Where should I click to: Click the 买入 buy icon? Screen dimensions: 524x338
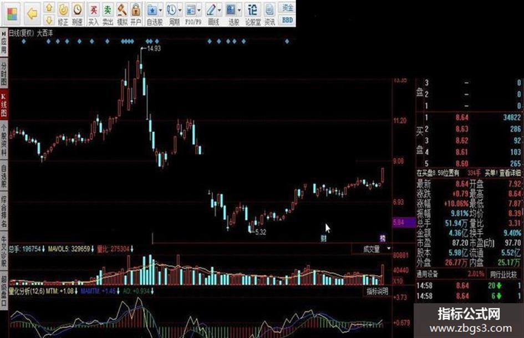tap(93, 10)
